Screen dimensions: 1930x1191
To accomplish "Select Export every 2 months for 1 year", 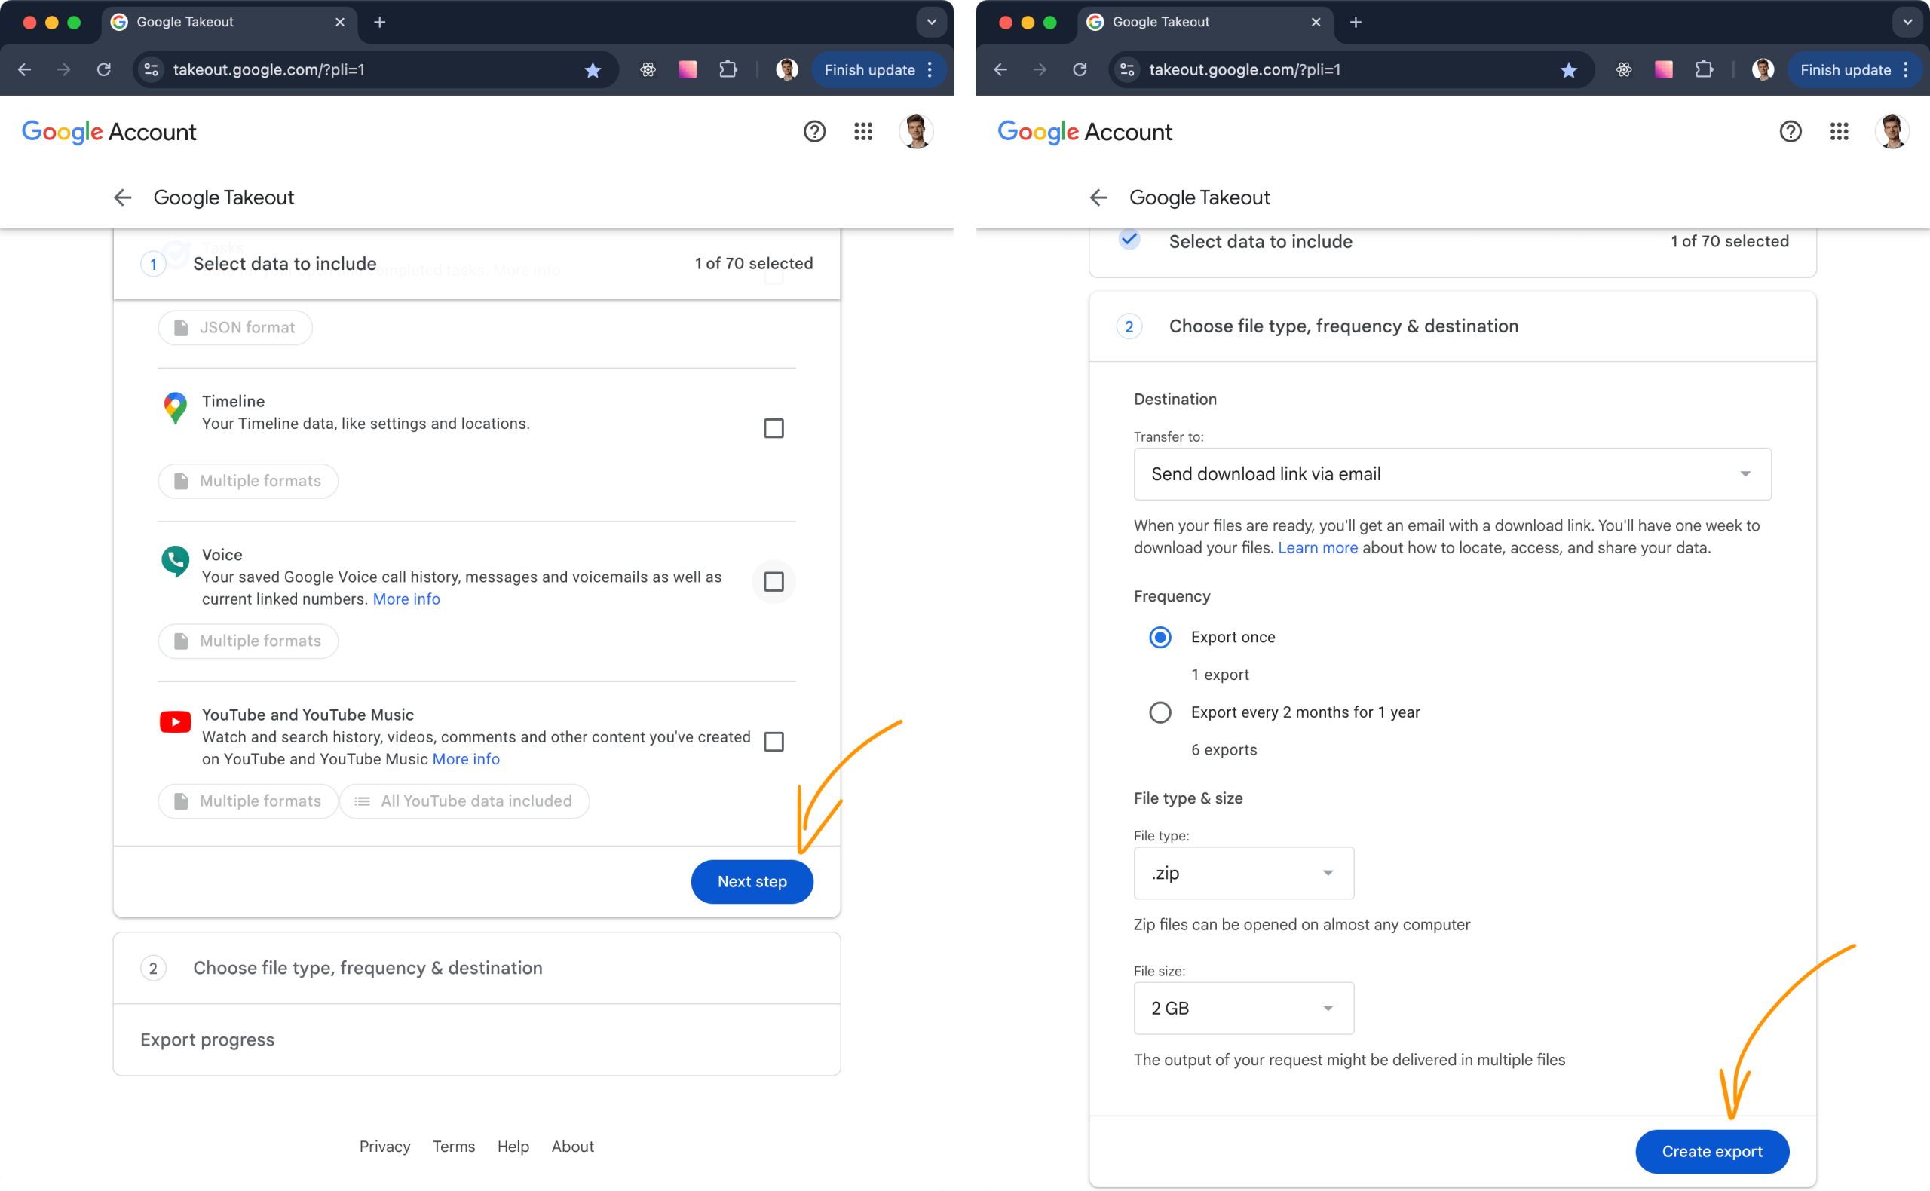I will [1160, 713].
